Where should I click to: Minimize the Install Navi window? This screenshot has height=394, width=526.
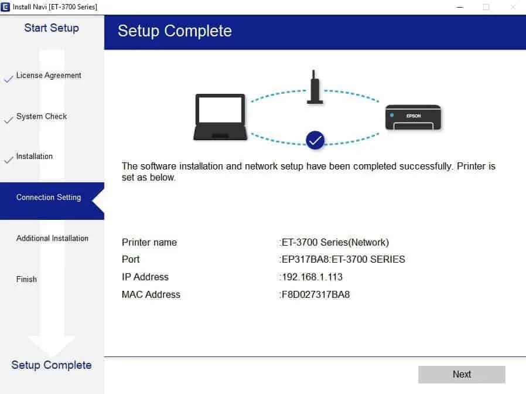(460, 7)
